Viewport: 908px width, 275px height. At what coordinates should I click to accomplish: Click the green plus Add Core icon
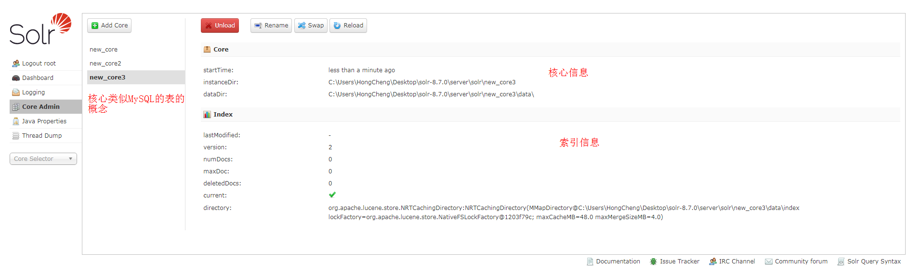pyautogui.click(x=95, y=26)
